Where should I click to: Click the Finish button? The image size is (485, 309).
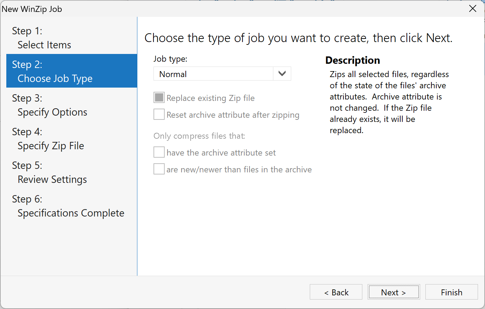click(452, 292)
